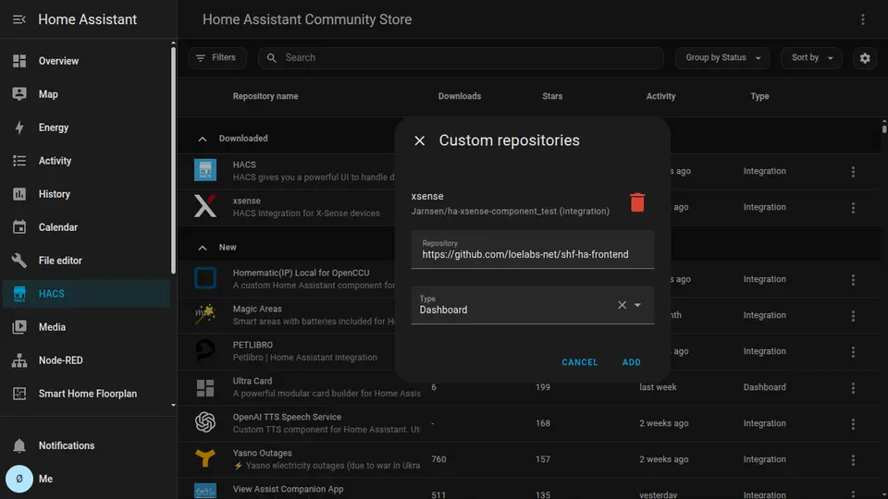Screen dimensions: 888x499
Task: Select the HACS store icon in sidebar
Action: point(19,294)
